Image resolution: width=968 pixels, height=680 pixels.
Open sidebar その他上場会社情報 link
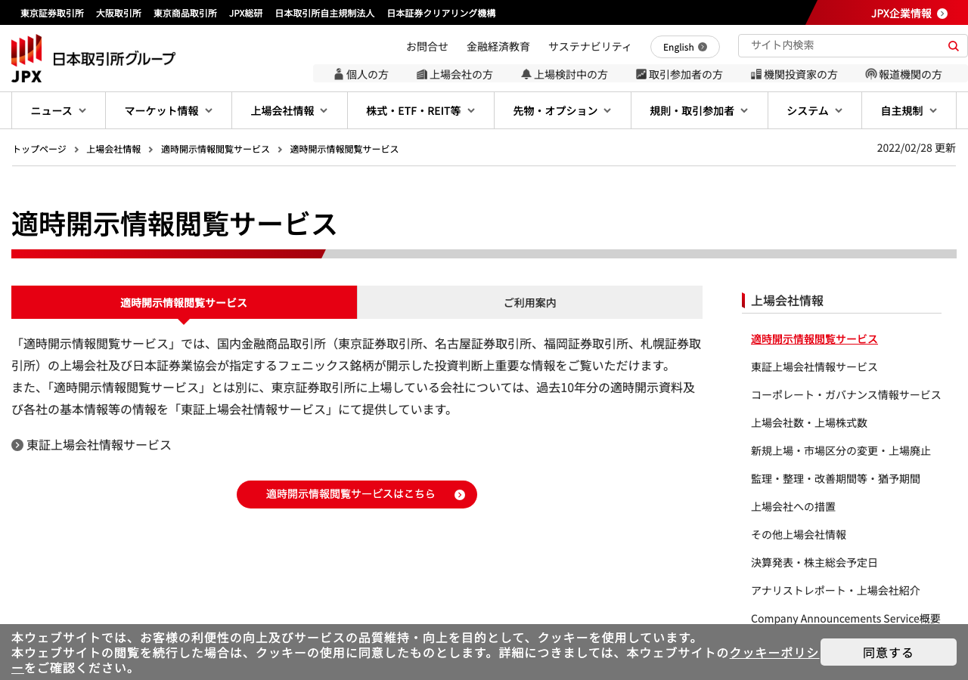pos(799,534)
